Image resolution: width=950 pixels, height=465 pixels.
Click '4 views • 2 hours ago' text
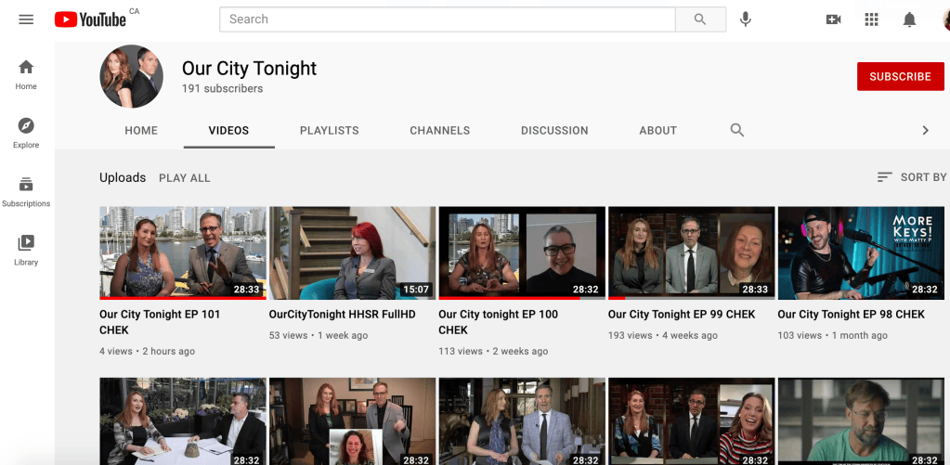(148, 351)
